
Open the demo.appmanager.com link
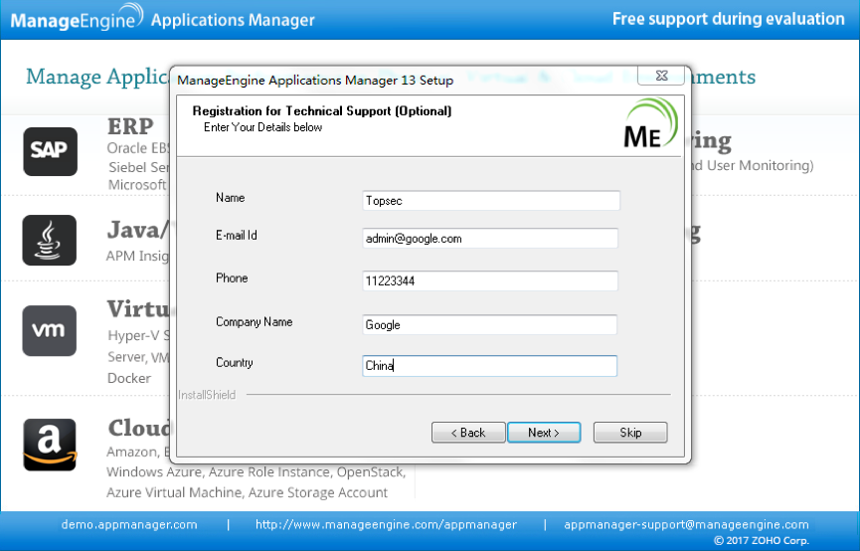click(129, 525)
